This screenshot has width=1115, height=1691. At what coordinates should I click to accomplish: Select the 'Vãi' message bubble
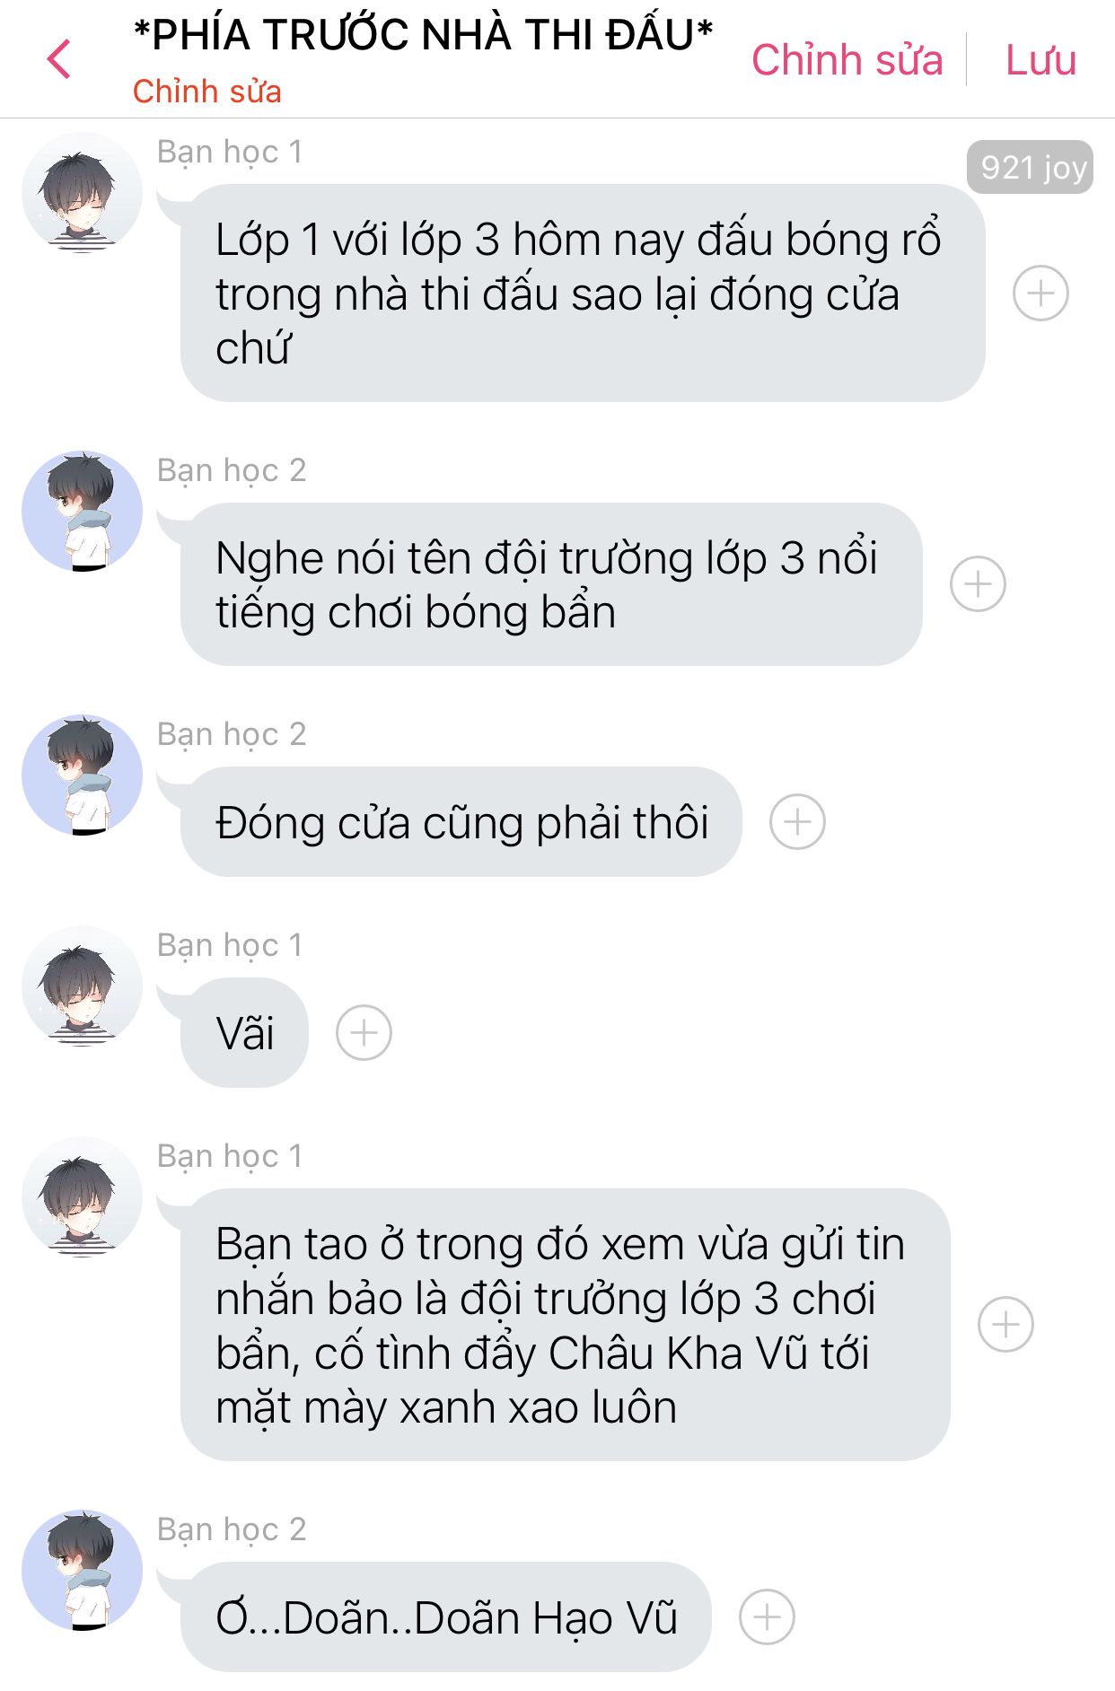[244, 1033]
